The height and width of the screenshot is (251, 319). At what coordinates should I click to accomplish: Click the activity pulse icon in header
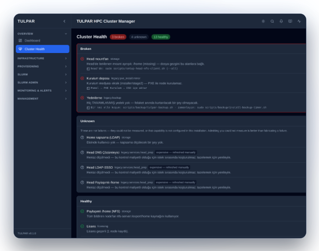point(299,21)
